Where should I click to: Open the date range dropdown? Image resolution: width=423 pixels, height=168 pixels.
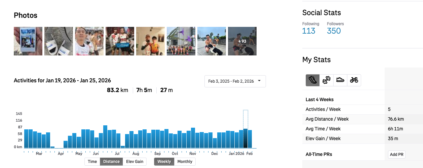[x=235, y=81]
